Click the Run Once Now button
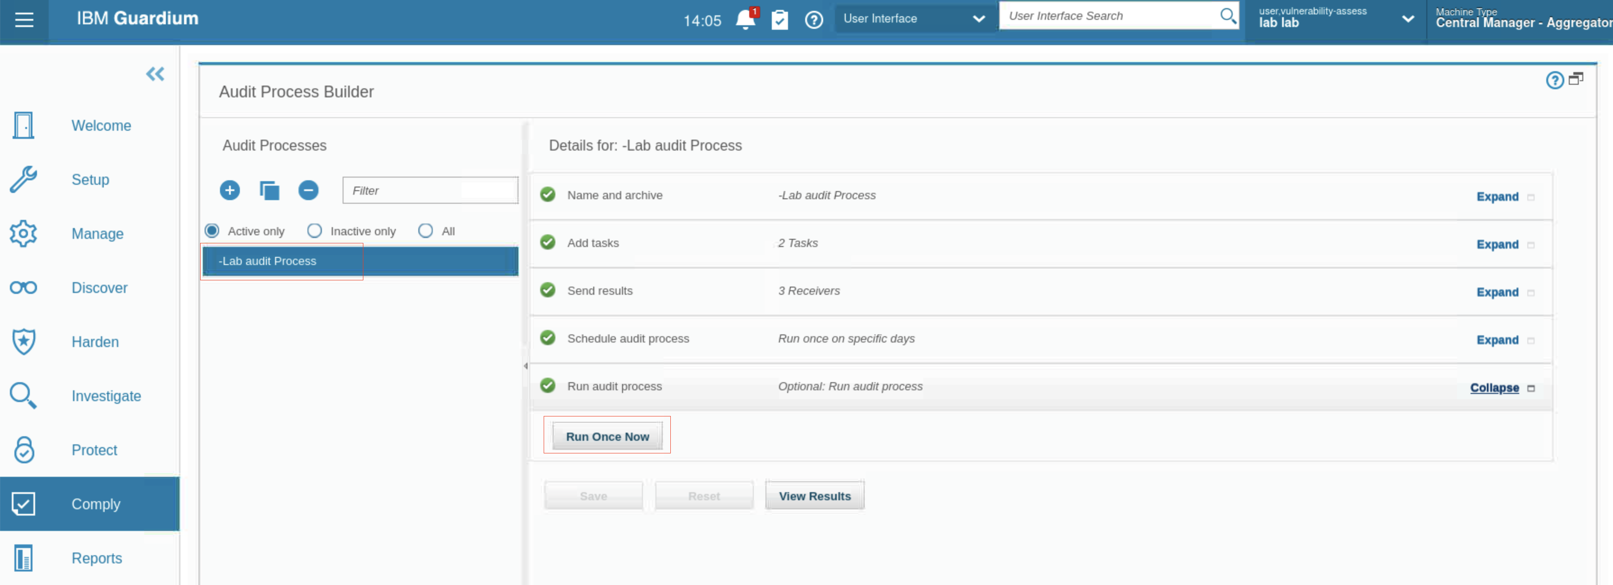 (607, 437)
